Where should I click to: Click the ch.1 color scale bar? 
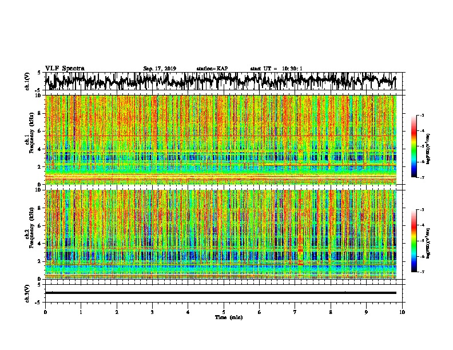click(x=414, y=146)
